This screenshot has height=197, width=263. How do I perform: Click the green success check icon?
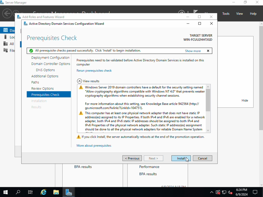click(x=31, y=51)
